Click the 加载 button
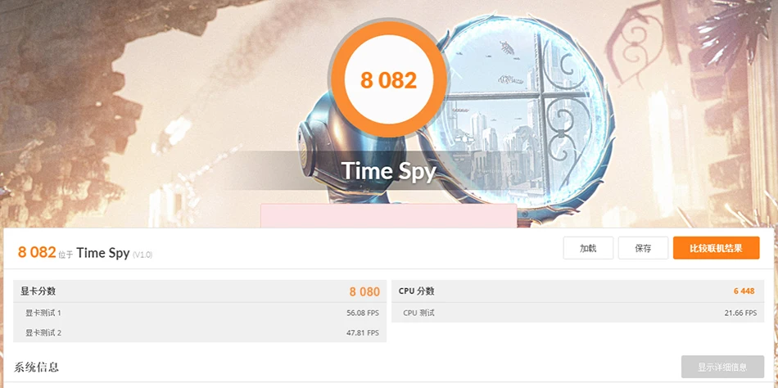This screenshot has height=388, width=778. [588, 248]
